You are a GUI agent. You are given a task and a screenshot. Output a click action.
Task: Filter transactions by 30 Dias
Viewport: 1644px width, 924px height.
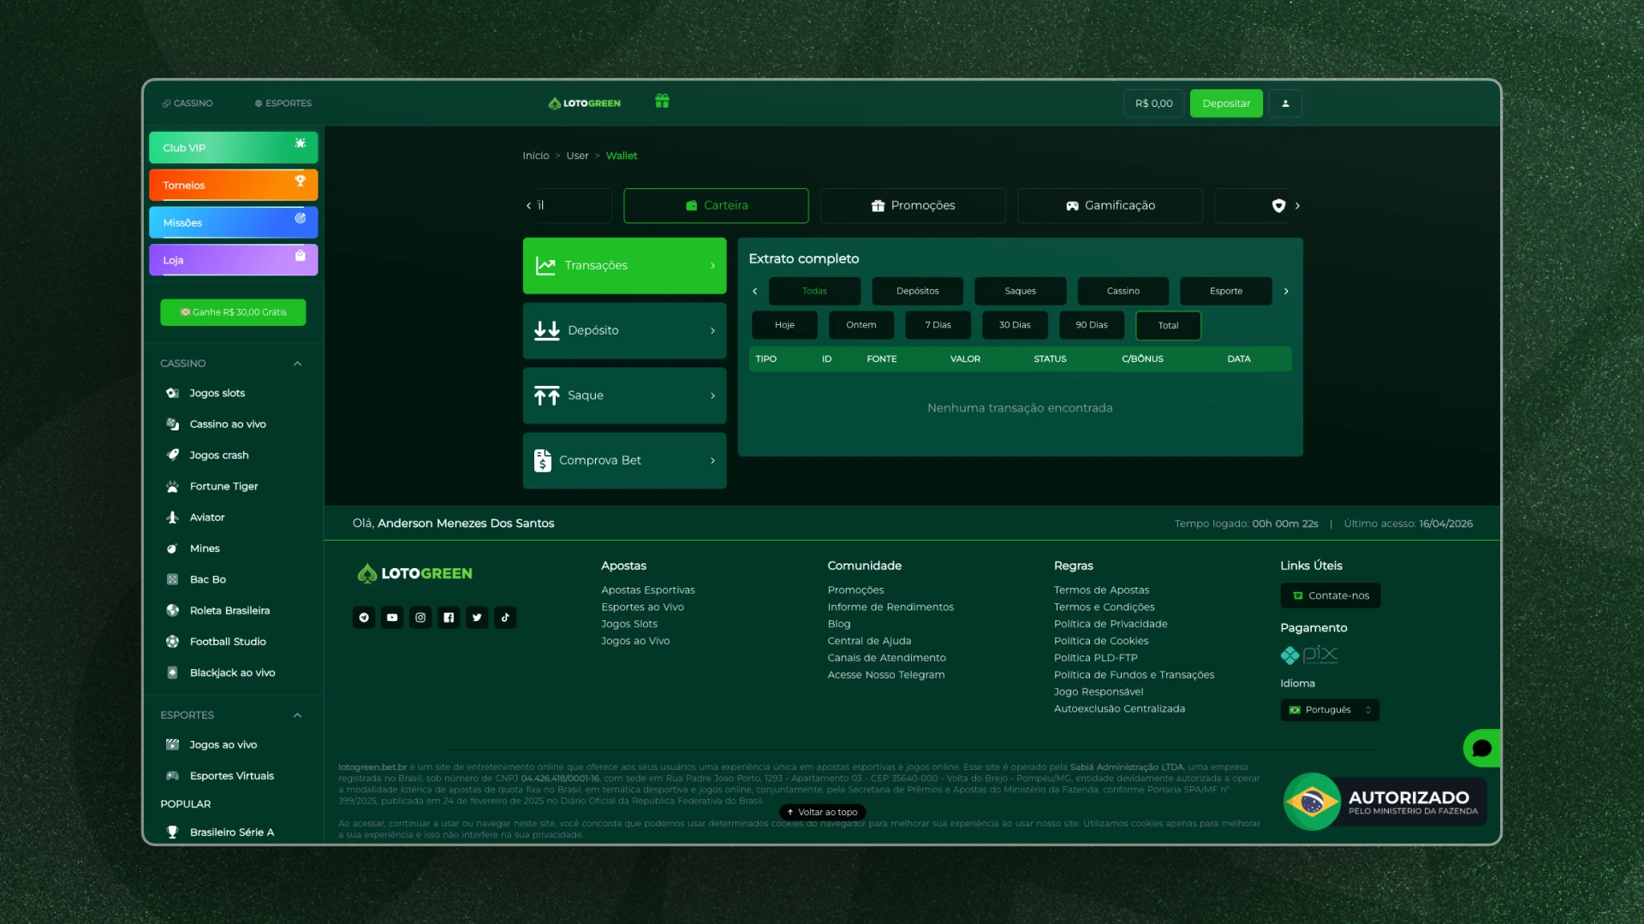[1015, 325]
